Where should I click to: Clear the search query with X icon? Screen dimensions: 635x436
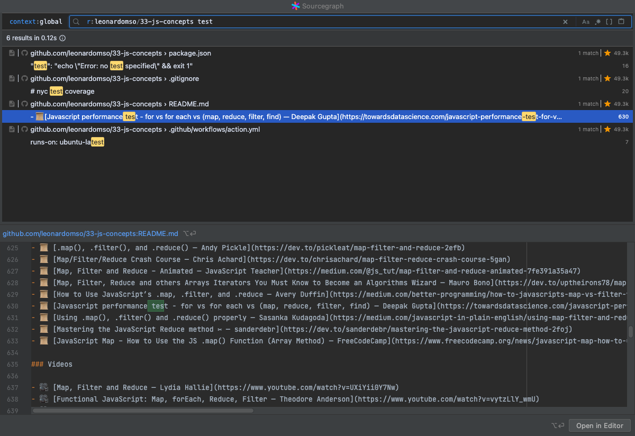[565, 22]
